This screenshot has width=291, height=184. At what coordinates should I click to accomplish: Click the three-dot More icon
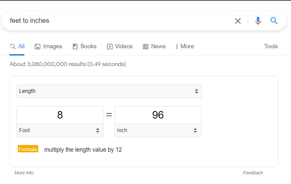point(177,47)
